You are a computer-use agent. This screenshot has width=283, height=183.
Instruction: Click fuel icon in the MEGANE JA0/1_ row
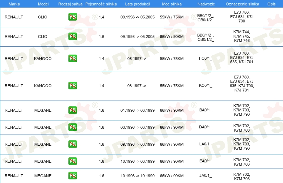[72, 176]
